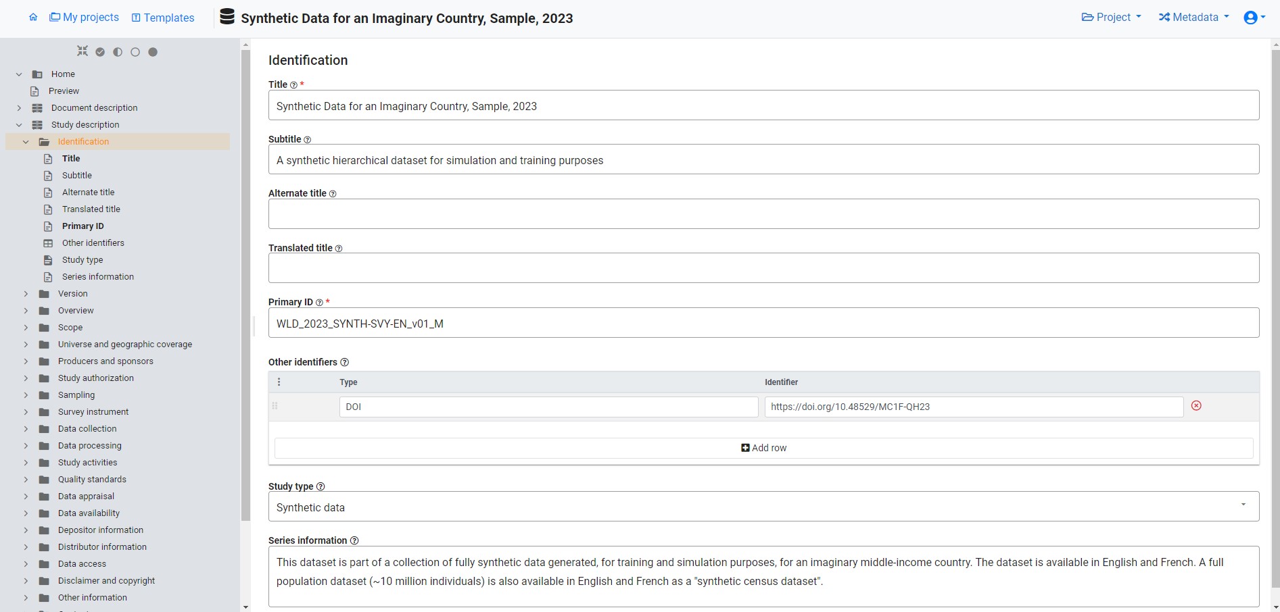
Task: Open the Project menu
Action: (1111, 18)
